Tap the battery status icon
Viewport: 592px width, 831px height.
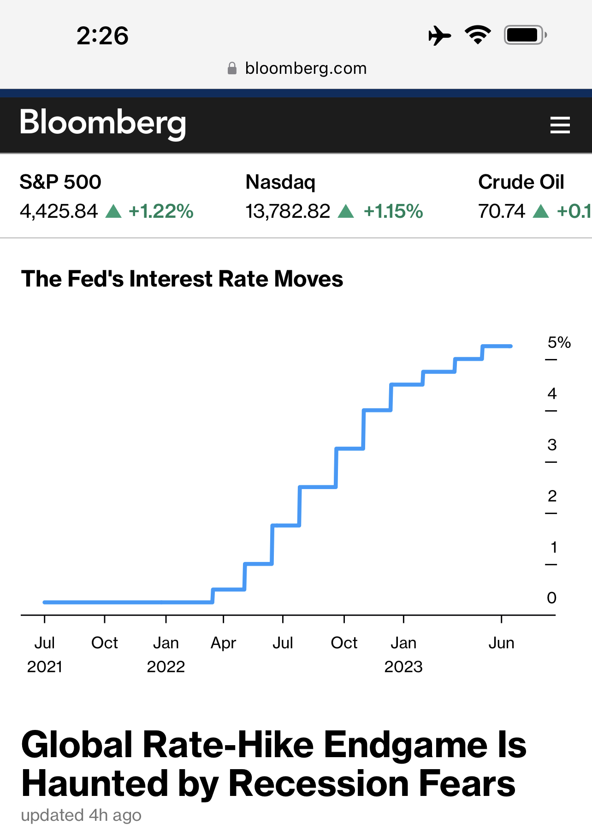(x=525, y=35)
